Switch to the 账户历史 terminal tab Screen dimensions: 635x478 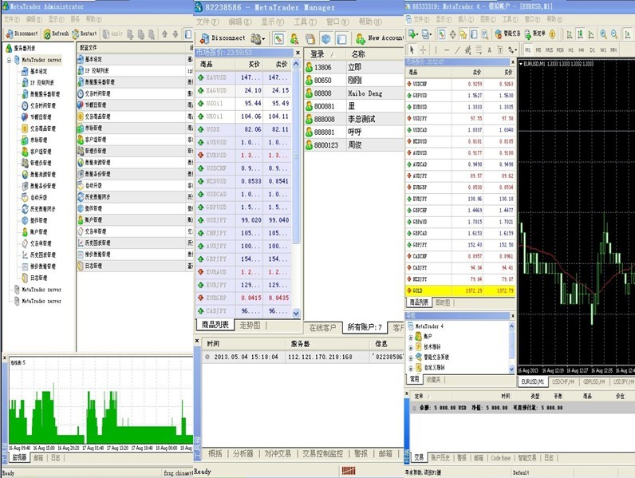click(440, 457)
